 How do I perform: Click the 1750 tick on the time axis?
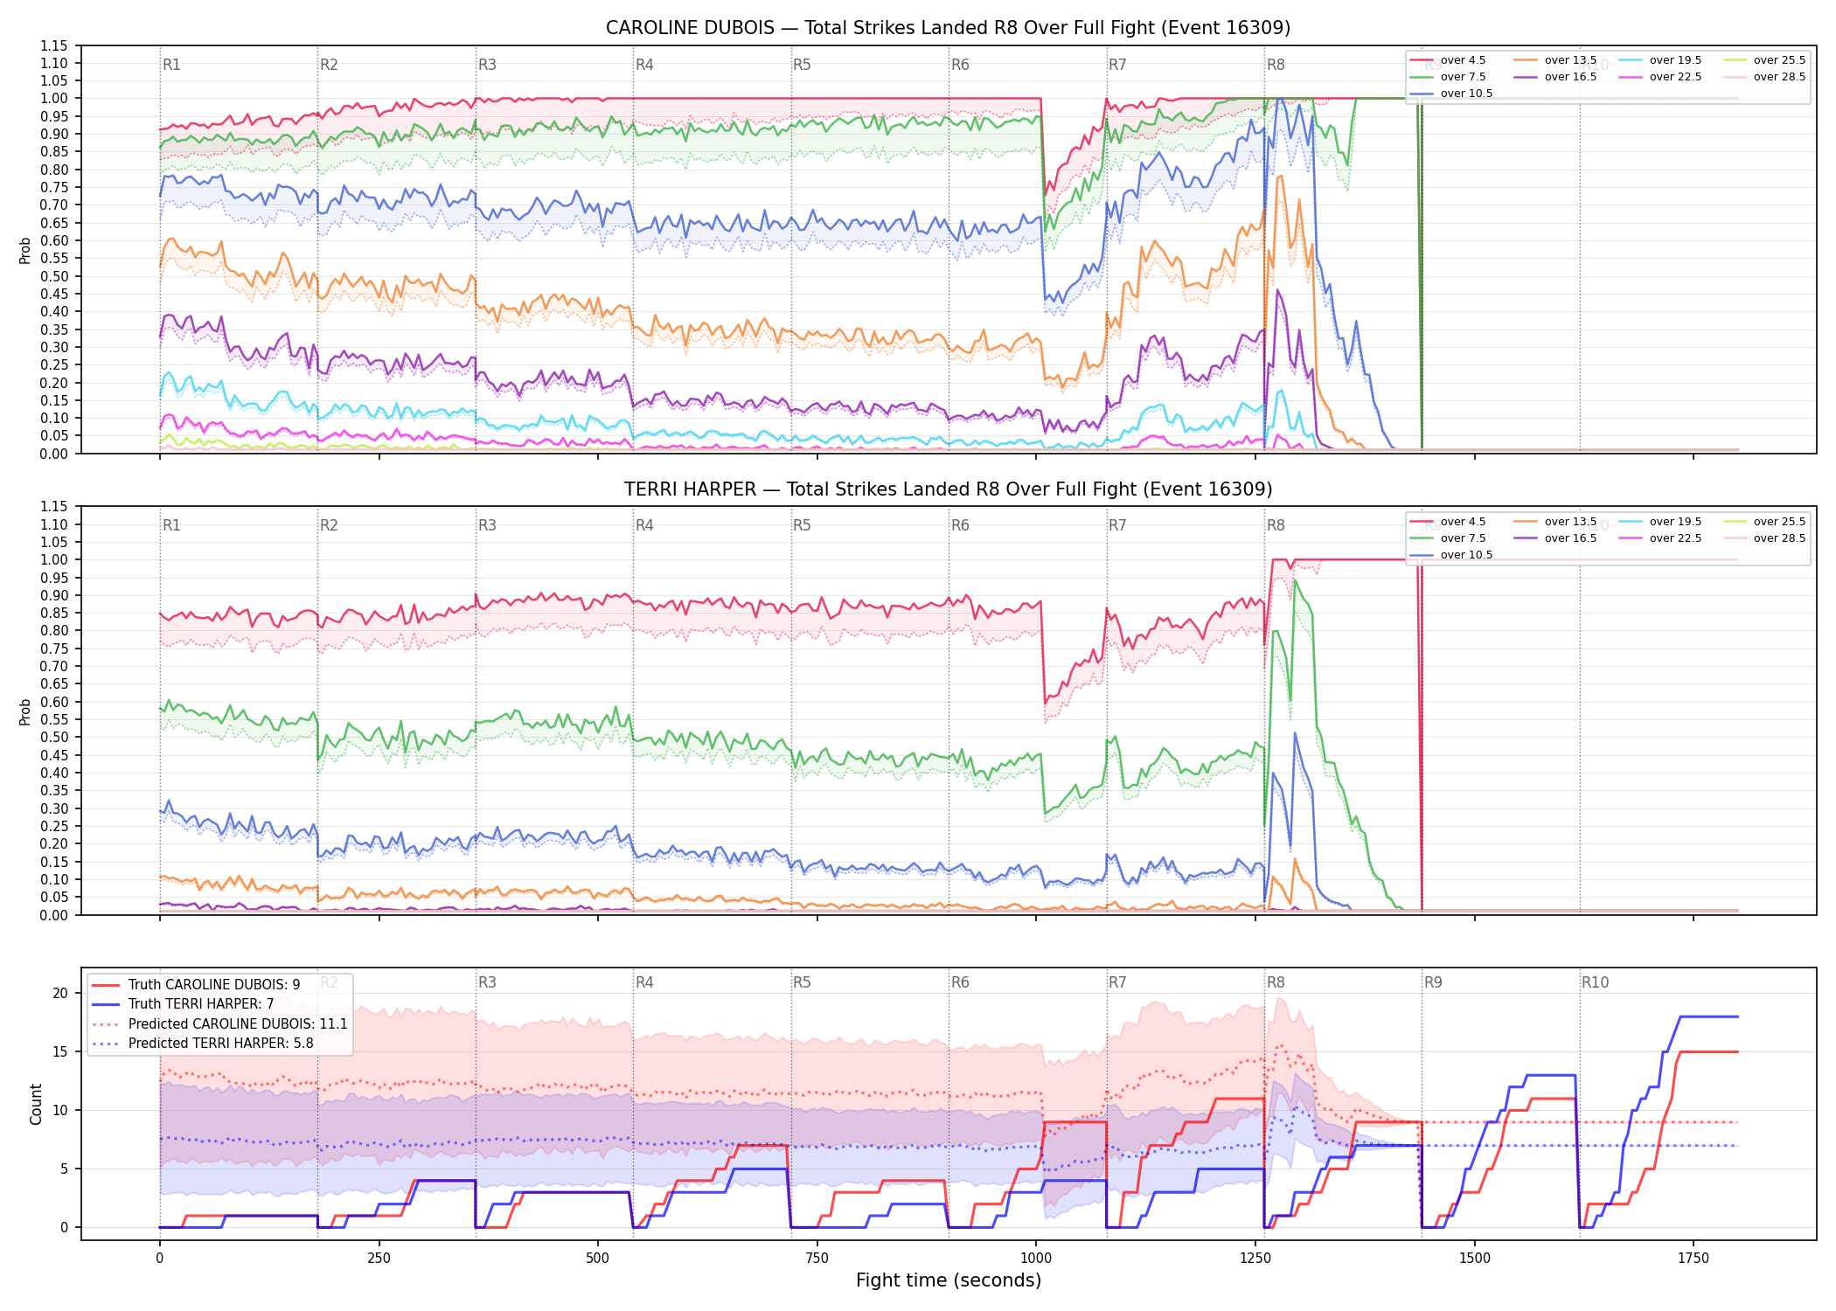point(1693,1258)
